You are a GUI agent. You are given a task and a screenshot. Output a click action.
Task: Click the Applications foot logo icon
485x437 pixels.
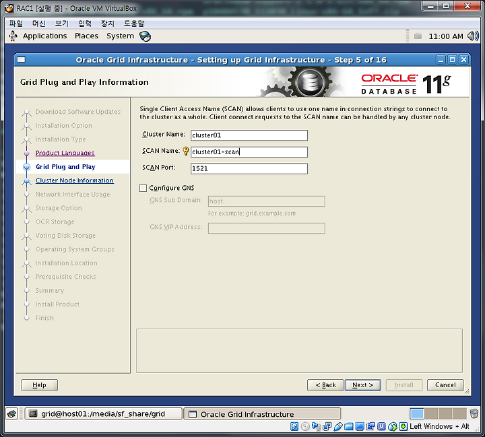tap(13, 36)
